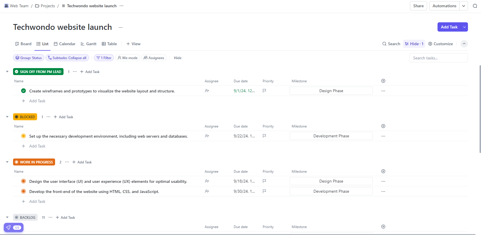Open the ellipsis menu beside breadcrumb title
The height and width of the screenshot is (235, 481).
point(121,6)
